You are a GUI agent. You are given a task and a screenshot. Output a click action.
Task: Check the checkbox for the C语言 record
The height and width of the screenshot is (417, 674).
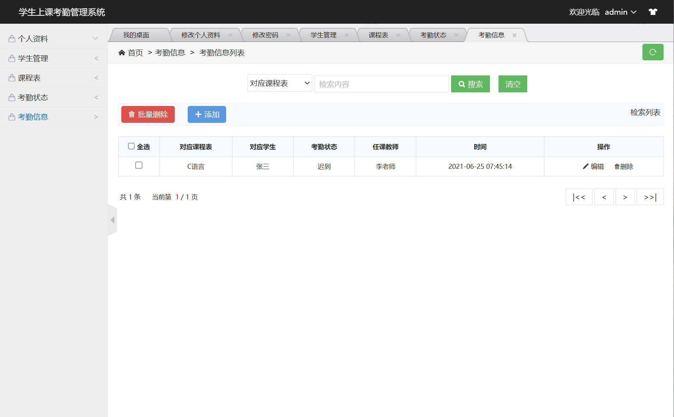click(139, 165)
